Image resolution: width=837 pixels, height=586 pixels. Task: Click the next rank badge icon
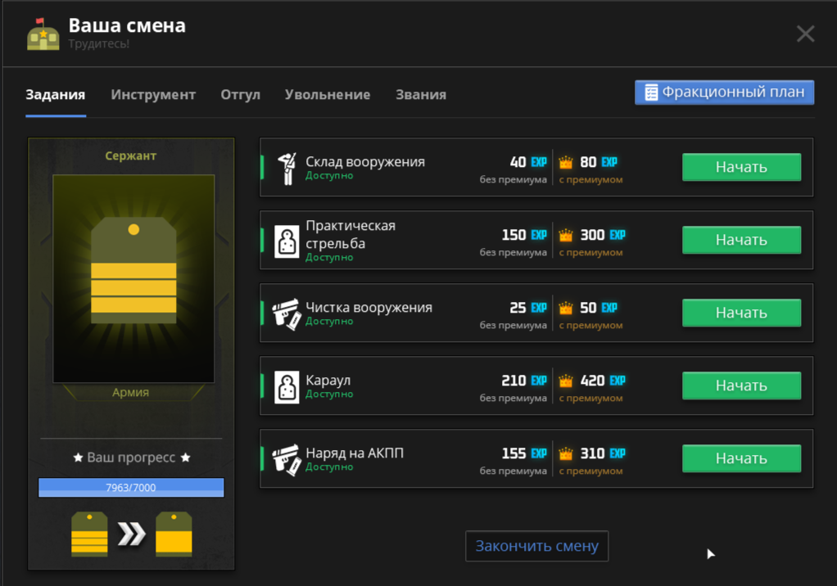point(174,534)
